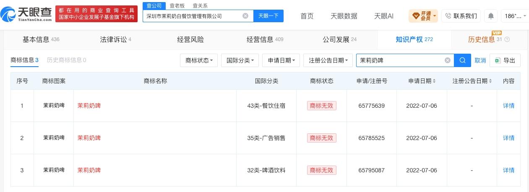The width and height of the screenshot is (529, 192).
Task: Open the 商标状态 filter dropdown
Action: pyautogui.click(x=199, y=60)
